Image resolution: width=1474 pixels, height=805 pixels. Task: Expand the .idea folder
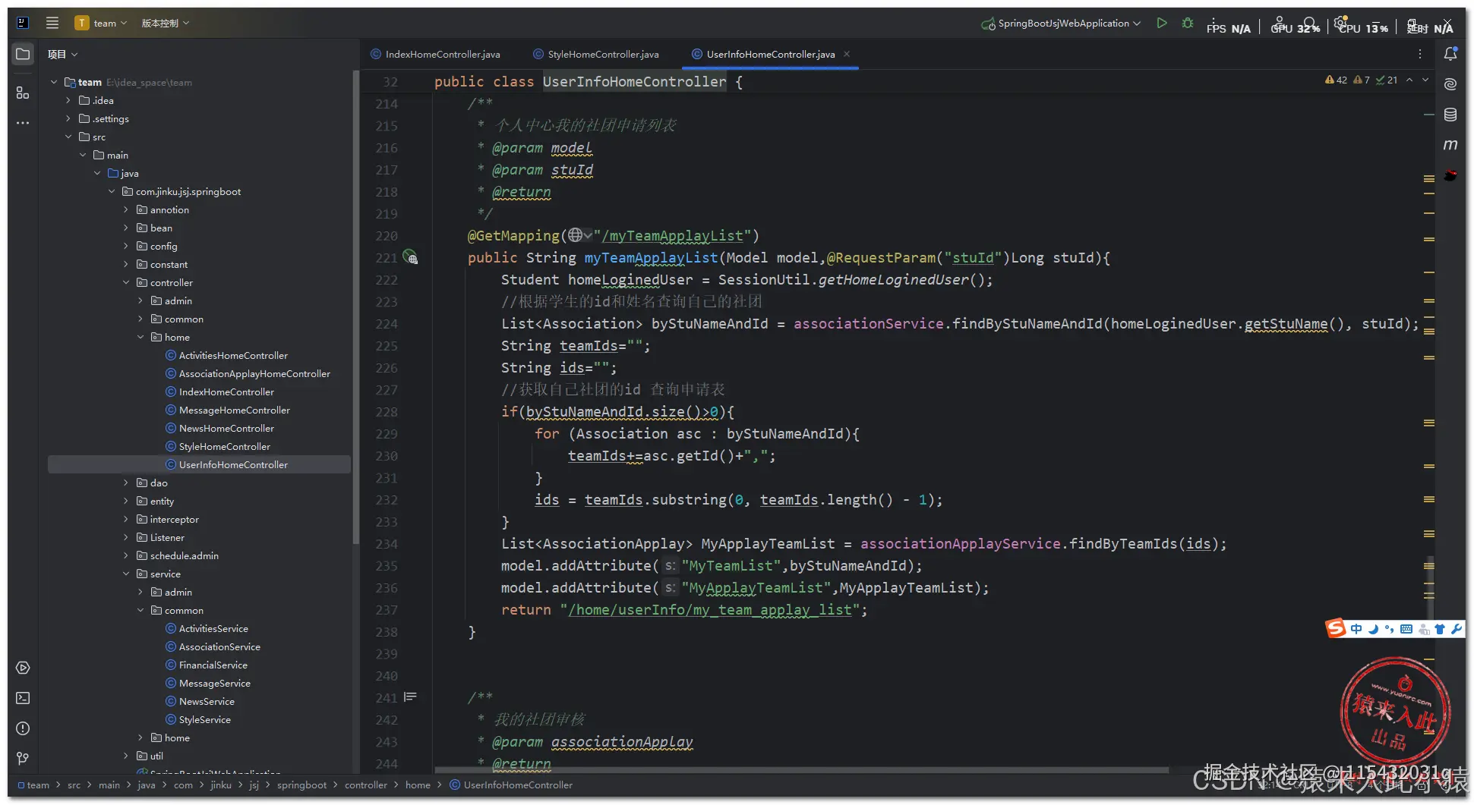point(68,100)
